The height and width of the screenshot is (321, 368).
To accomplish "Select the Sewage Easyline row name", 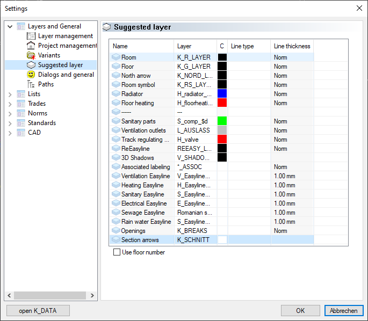I will [143, 213].
